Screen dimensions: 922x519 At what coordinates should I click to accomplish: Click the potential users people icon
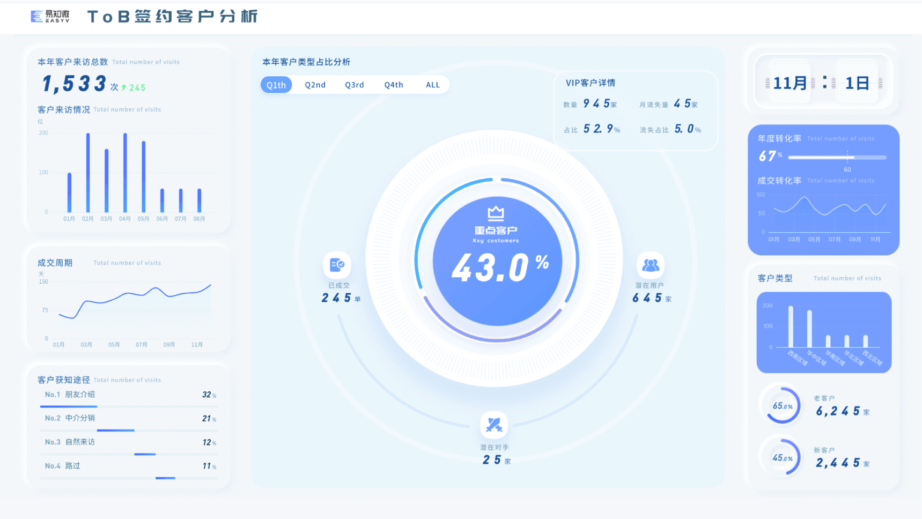point(651,265)
